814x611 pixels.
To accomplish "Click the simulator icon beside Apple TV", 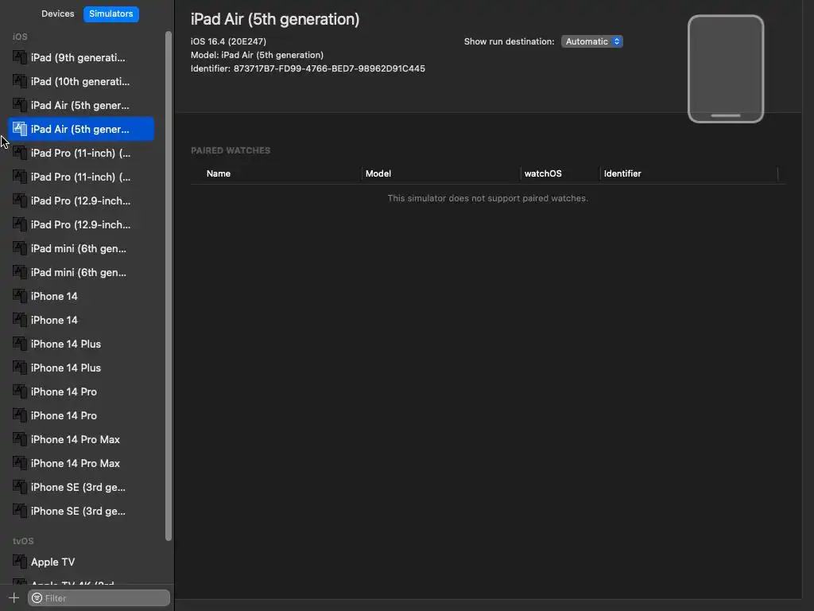I will click(x=20, y=562).
